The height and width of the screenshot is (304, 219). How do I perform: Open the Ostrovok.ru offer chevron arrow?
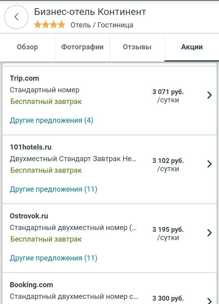[209, 233]
